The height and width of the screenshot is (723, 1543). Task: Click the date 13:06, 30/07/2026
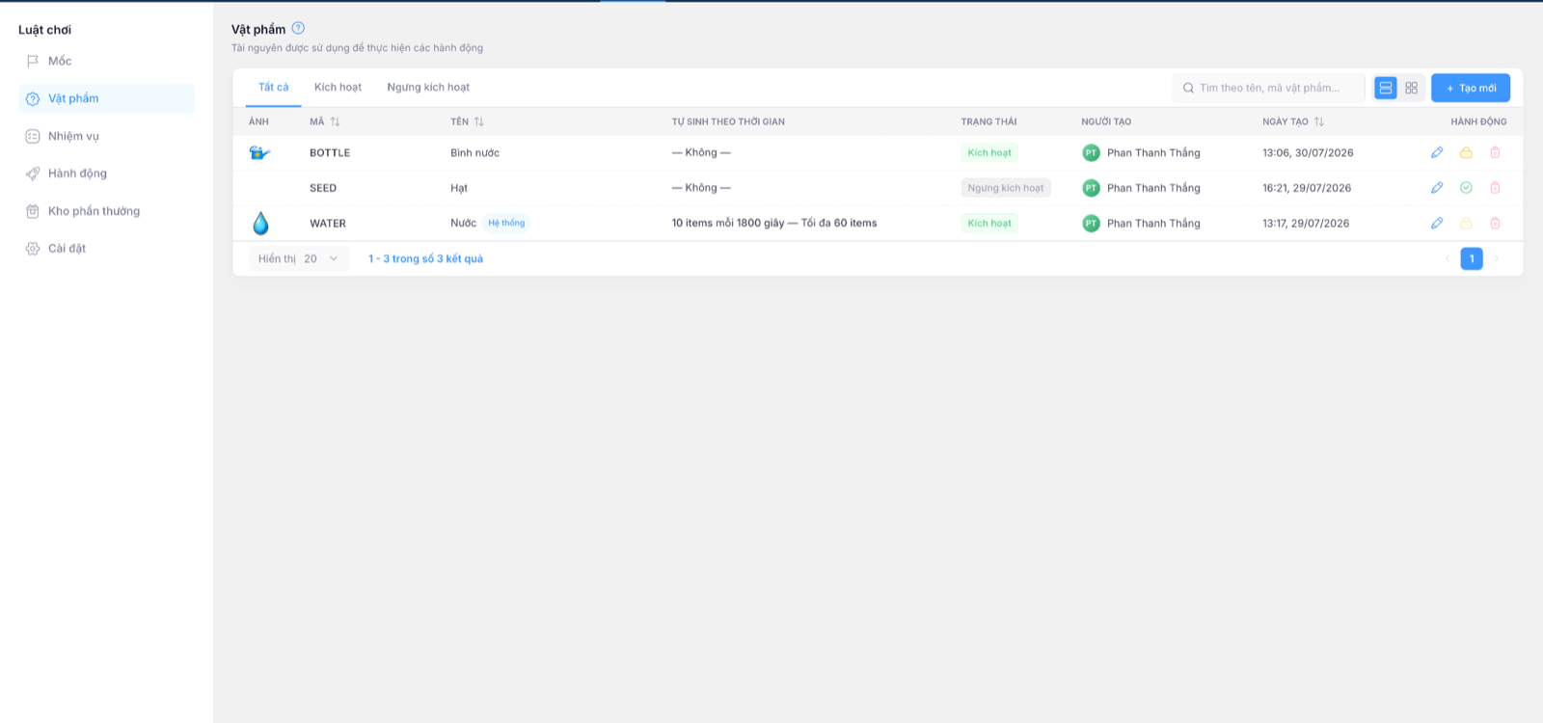pyautogui.click(x=1308, y=152)
